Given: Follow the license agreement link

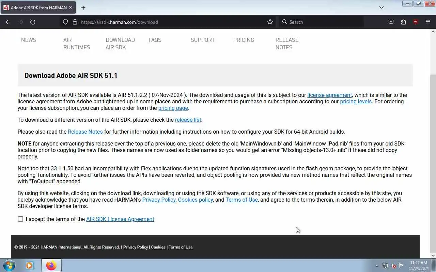Looking at the screenshot, I should [x=329, y=95].
